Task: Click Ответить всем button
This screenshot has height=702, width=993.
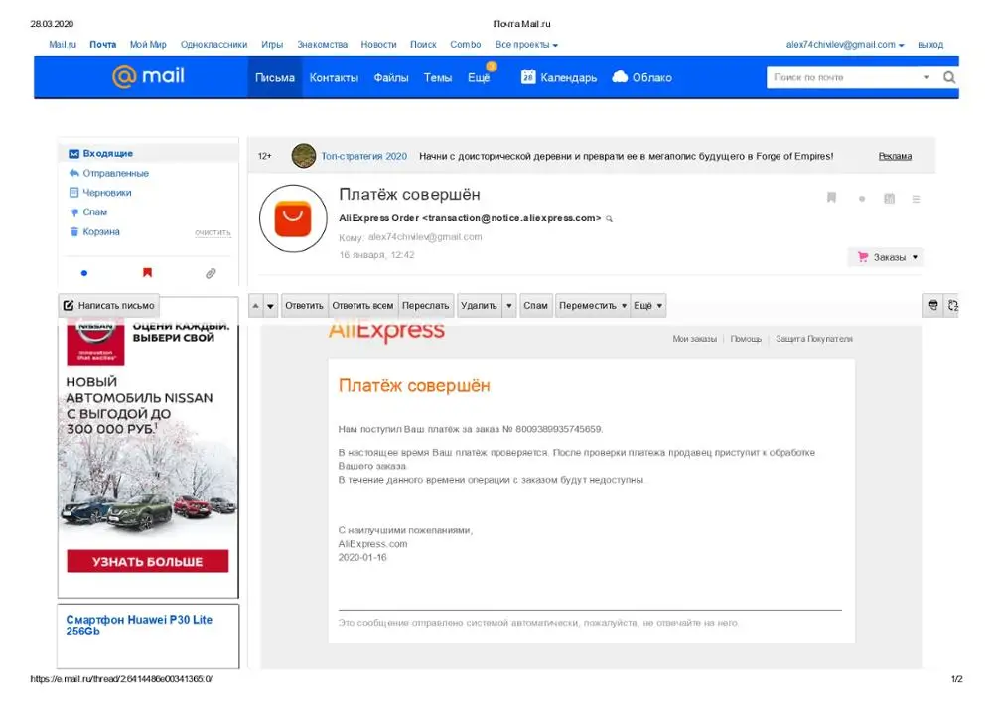Action: pyautogui.click(x=362, y=305)
